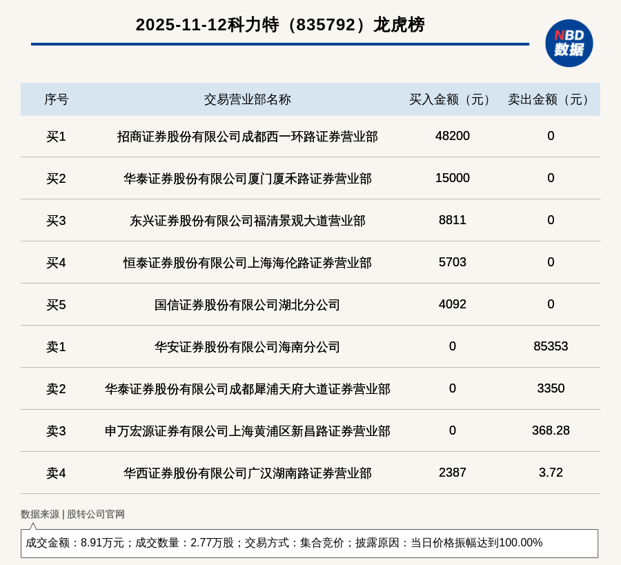Click the NBD数据 logo
The height and width of the screenshot is (565, 621).
pos(569,43)
